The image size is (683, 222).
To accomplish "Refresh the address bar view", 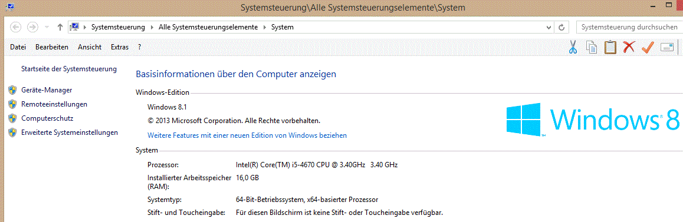I will coord(562,27).
